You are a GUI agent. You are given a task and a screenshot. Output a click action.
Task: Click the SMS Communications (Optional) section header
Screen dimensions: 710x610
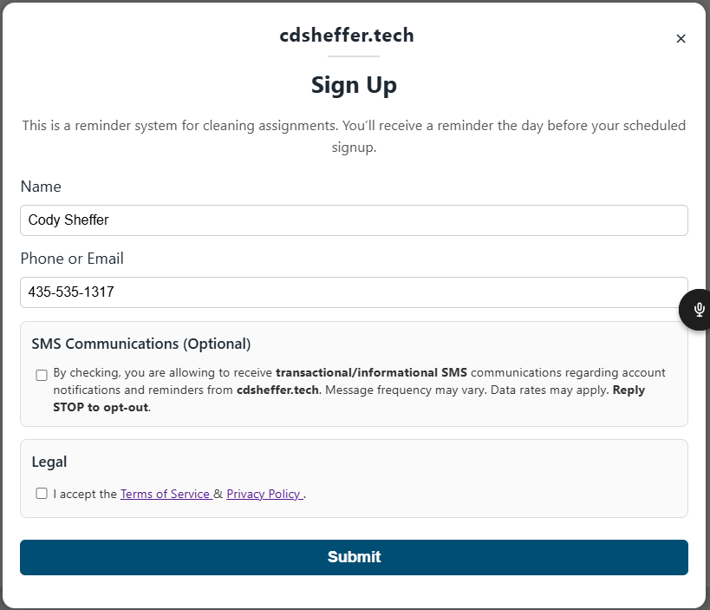(141, 344)
